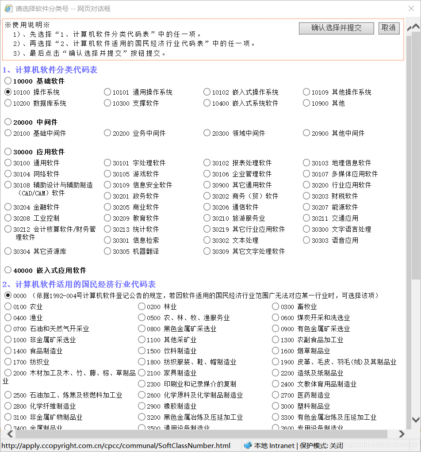Click the 确认选择并提交 button
Screen dimensions: 421x452
336,28
